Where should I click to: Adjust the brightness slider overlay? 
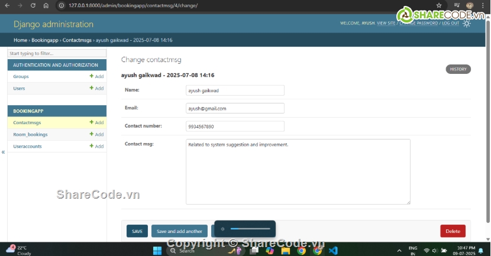[250, 229]
